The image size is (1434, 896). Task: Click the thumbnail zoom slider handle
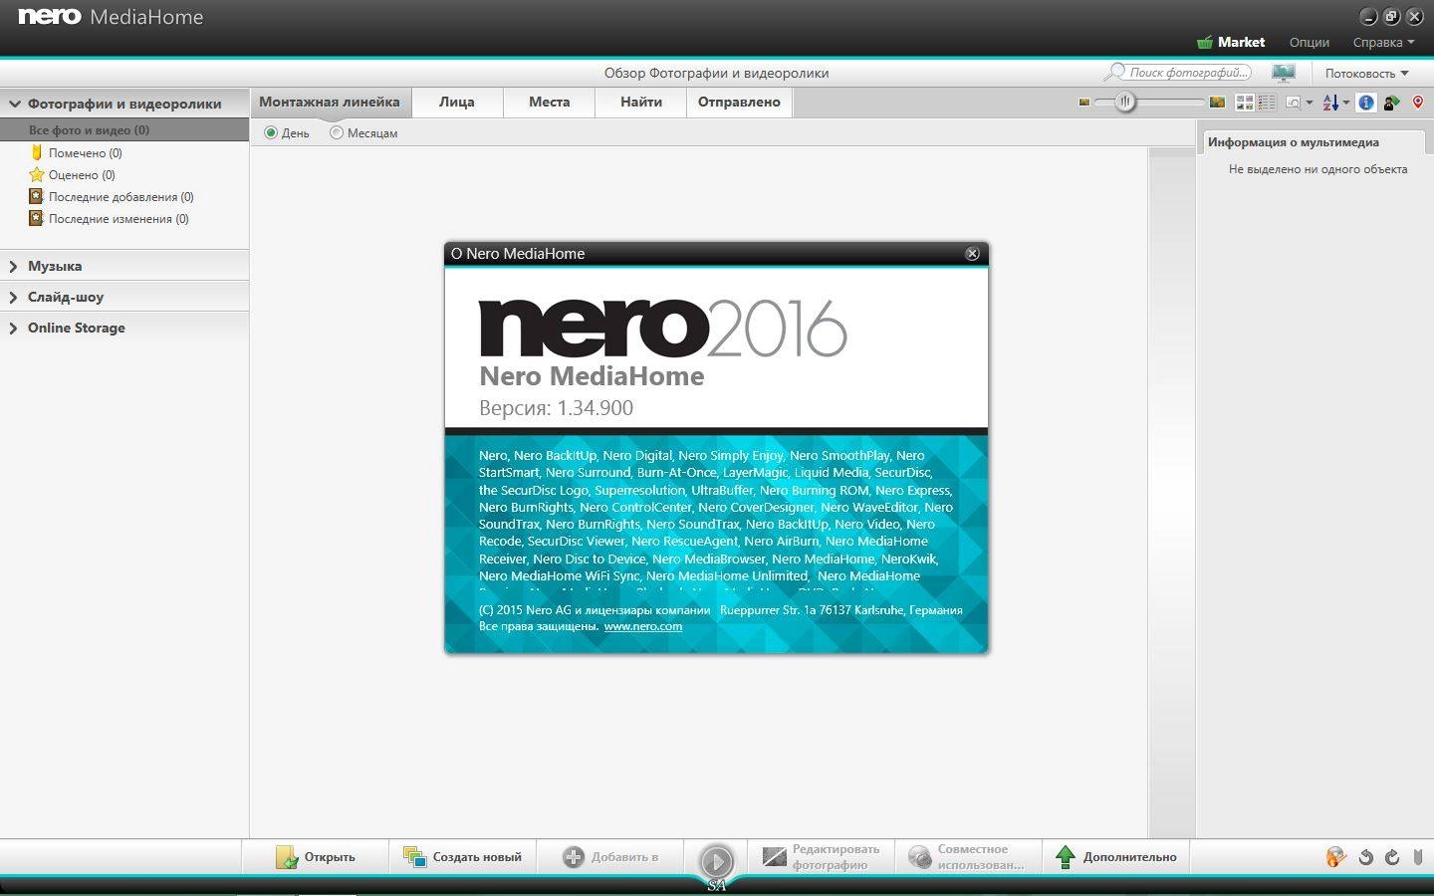tap(1125, 102)
